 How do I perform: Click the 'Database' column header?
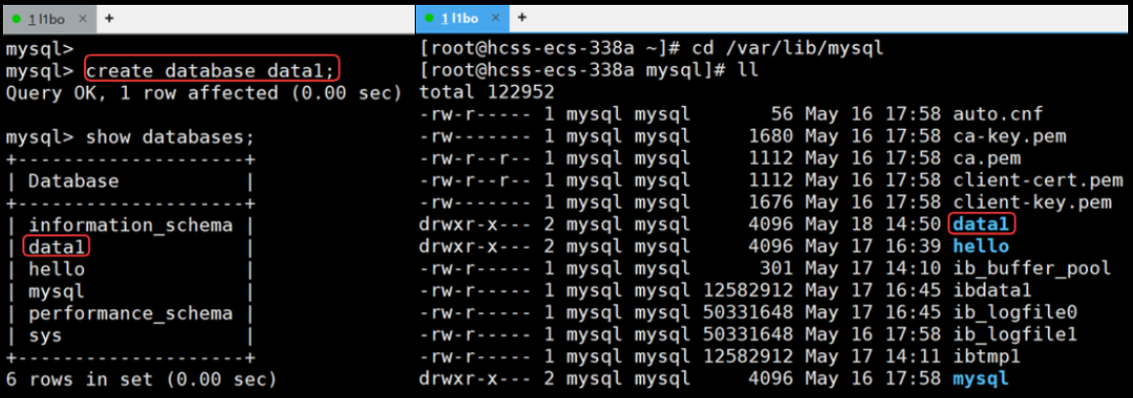(x=73, y=180)
